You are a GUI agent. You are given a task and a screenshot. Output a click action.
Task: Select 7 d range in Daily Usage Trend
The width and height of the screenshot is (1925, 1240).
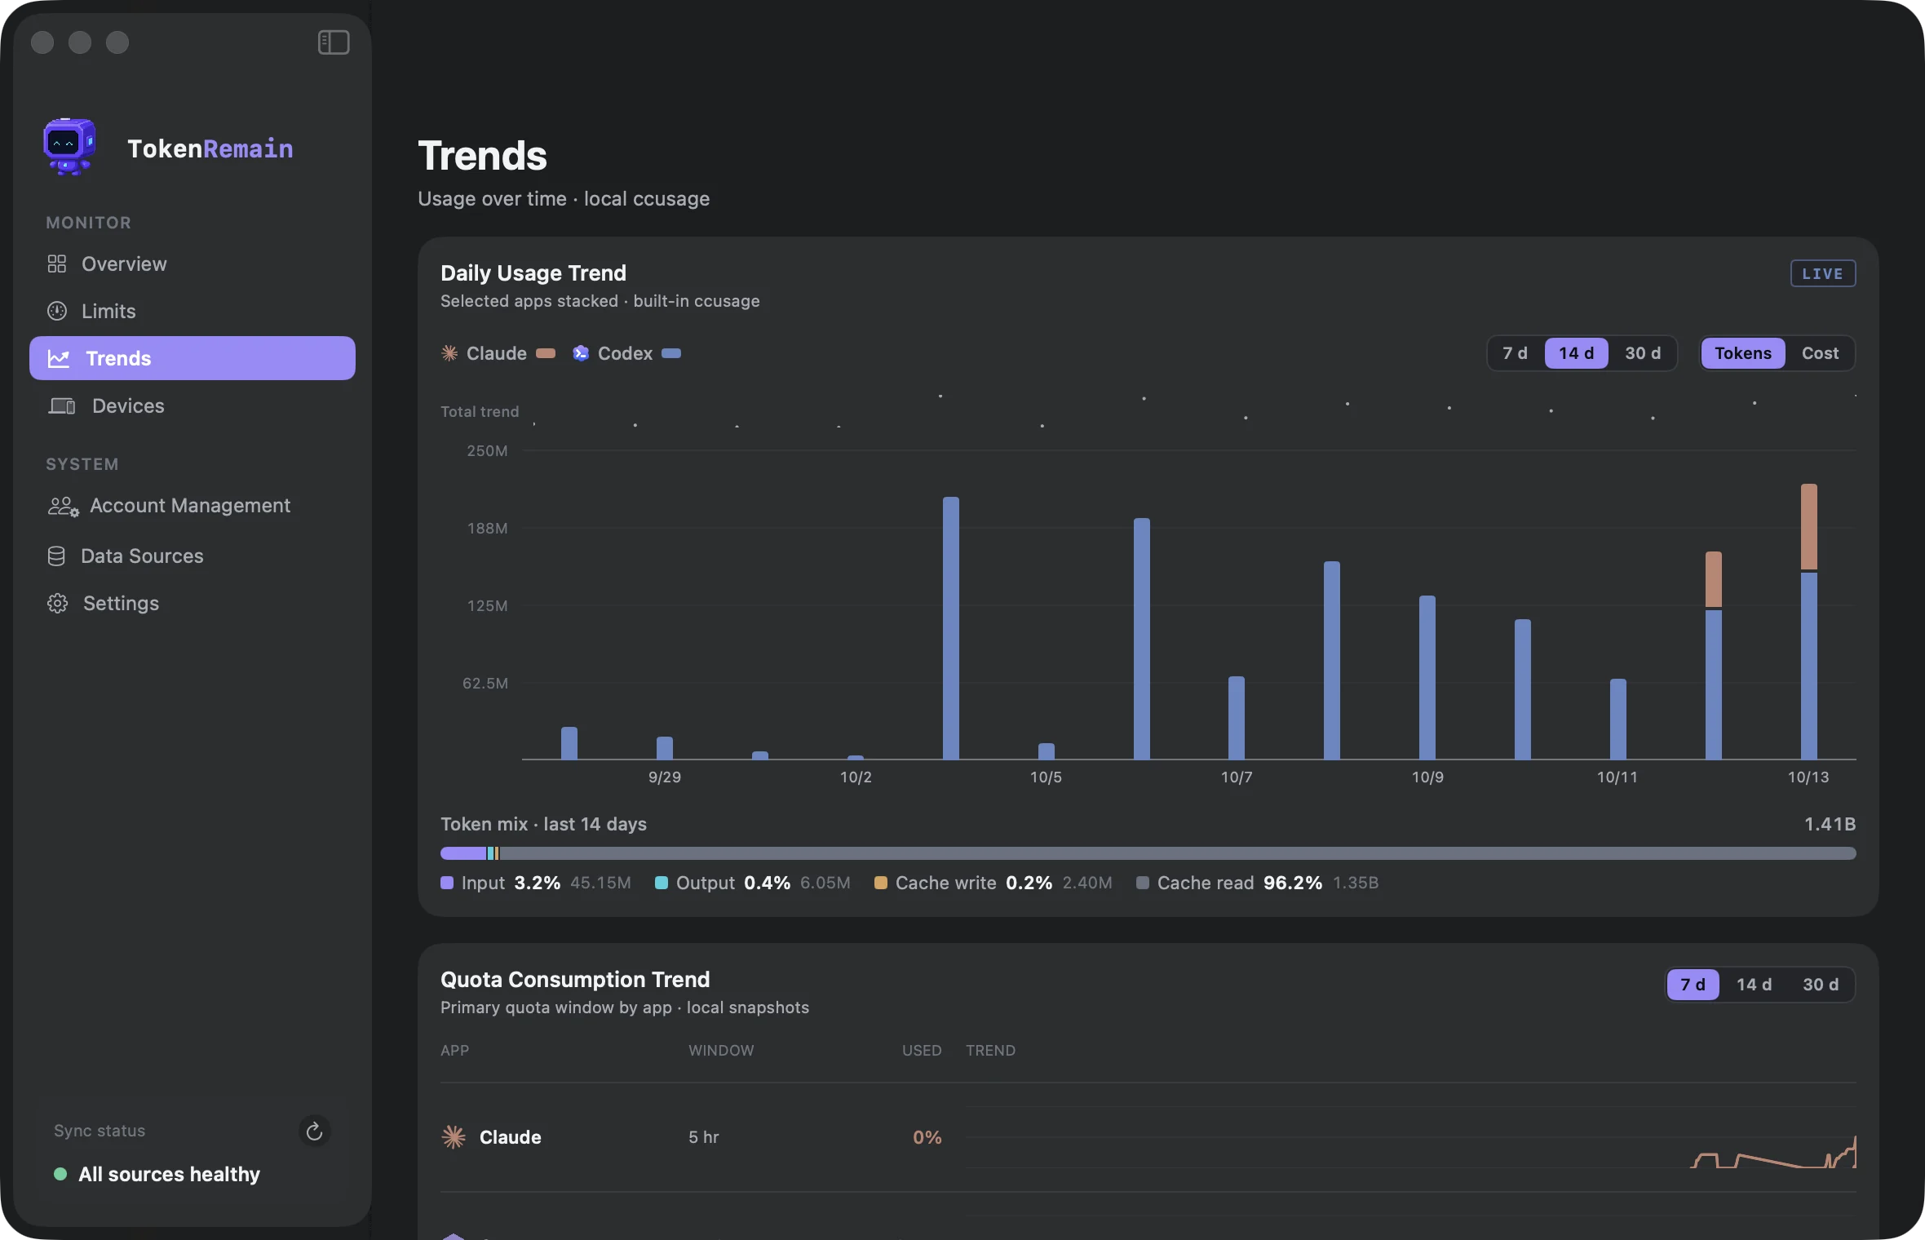pos(1516,353)
